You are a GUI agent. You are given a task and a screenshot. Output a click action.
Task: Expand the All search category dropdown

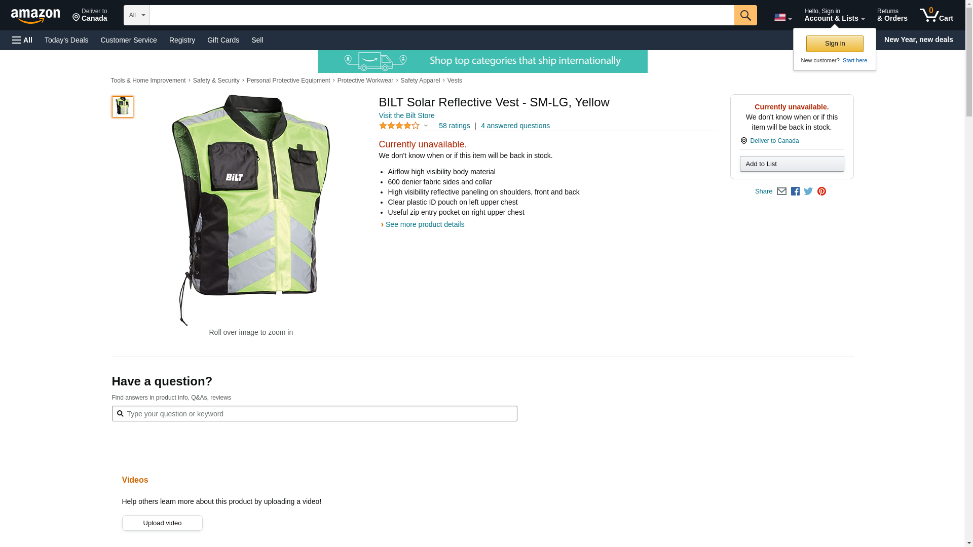click(136, 15)
